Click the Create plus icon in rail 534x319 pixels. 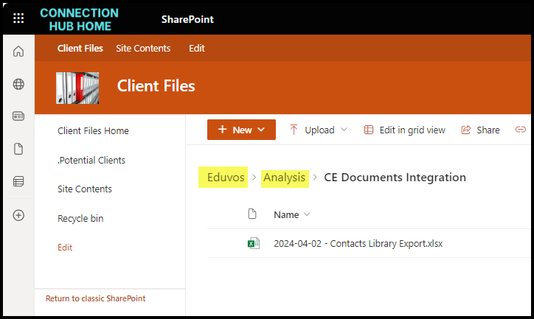click(18, 215)
